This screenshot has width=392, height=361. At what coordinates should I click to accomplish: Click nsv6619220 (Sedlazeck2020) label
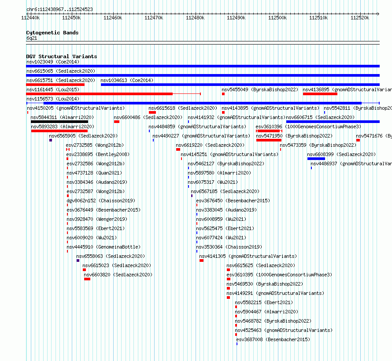tap(210, 145)
